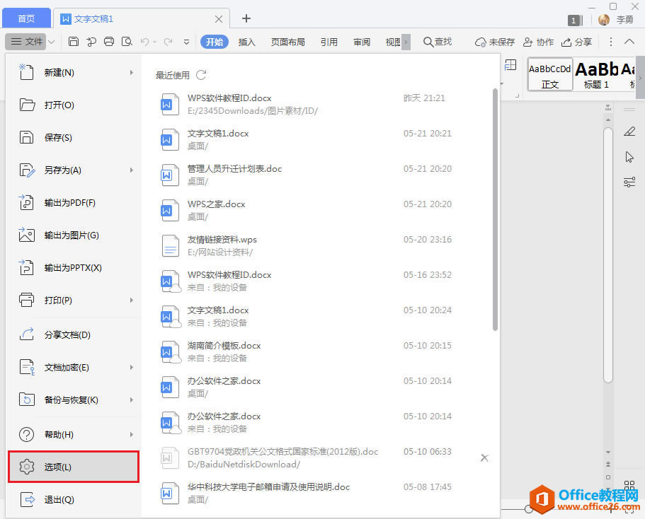Expand the arrow next to 文件

tap(52, 42)
